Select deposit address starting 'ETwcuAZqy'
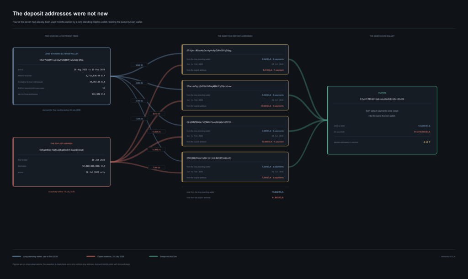468x279 pixels. [209, 86]
